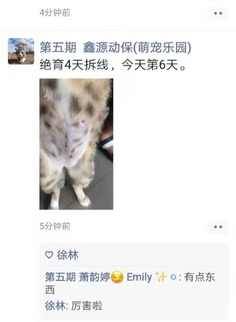Tap the 4分钟前 timestamp at top

coord(55,13)
